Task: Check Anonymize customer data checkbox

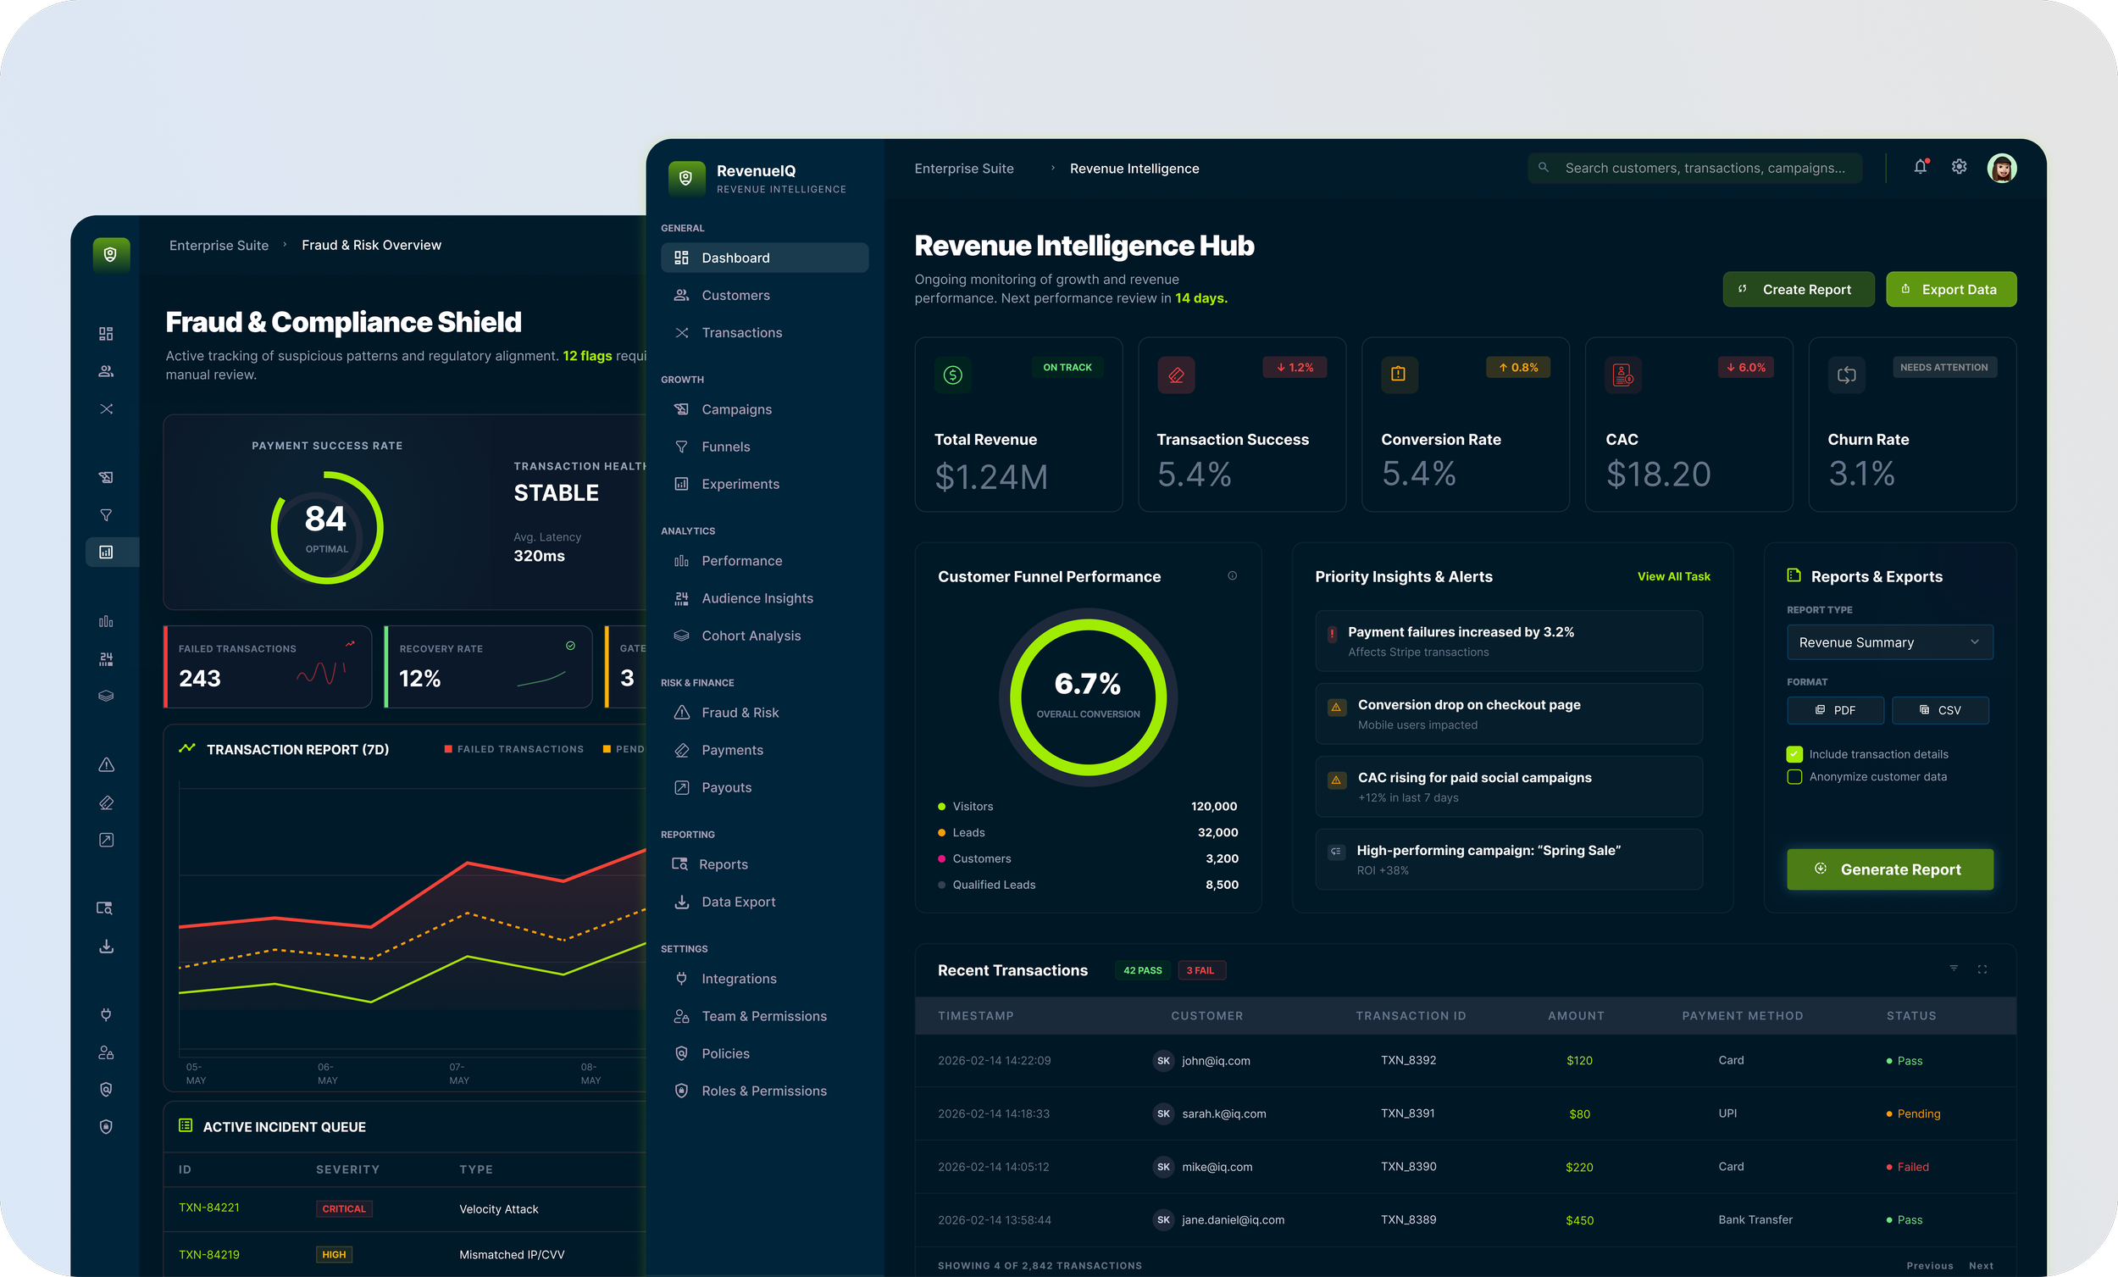Action: (1794, 776)
